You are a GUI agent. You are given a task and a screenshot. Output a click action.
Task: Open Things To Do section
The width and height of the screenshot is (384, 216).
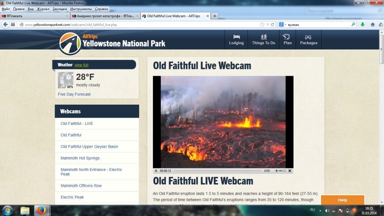[264, 40]
